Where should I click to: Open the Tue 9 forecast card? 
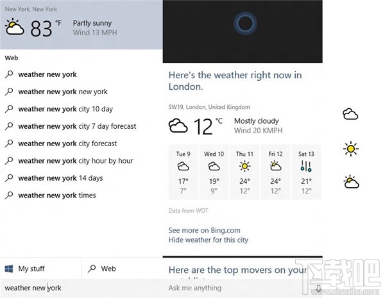[184, 171]
